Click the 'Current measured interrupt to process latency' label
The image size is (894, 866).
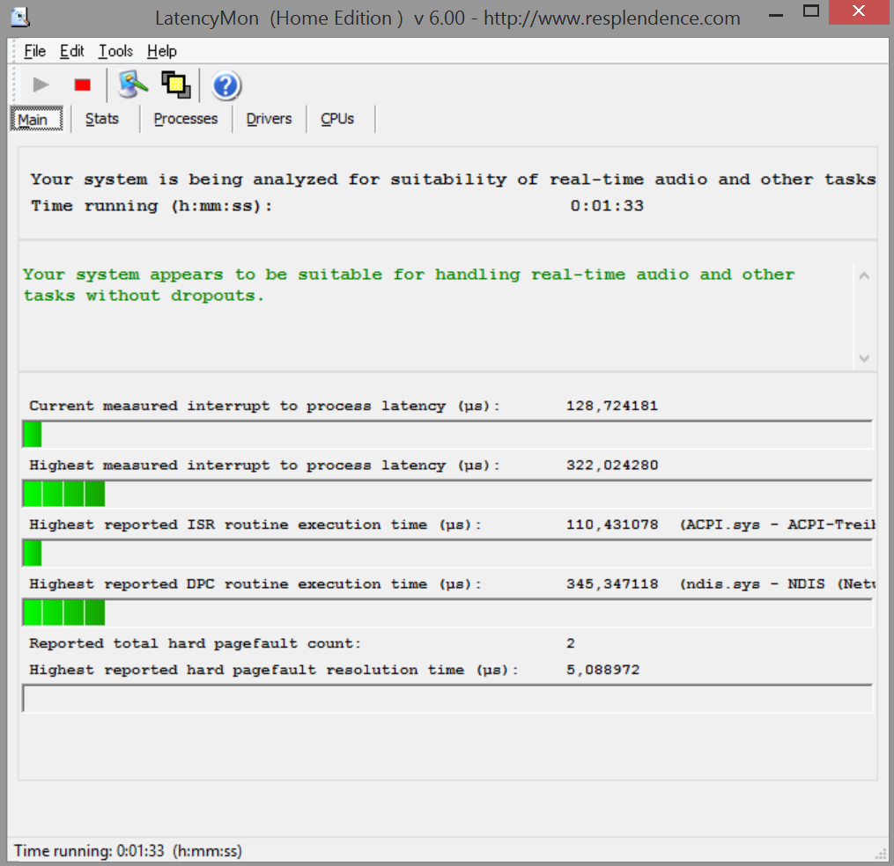click(264, 406)
